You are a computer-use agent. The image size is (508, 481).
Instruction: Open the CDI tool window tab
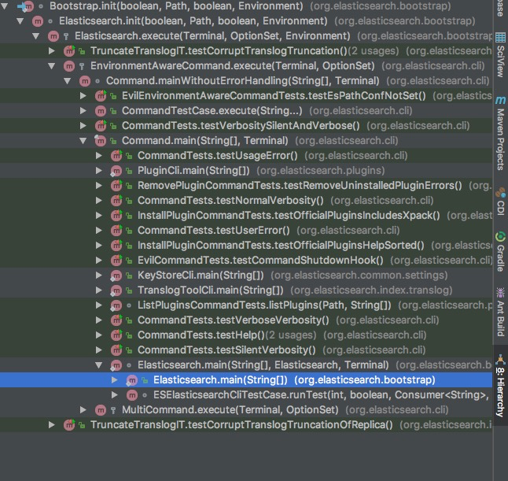click(x=500, y=201)
